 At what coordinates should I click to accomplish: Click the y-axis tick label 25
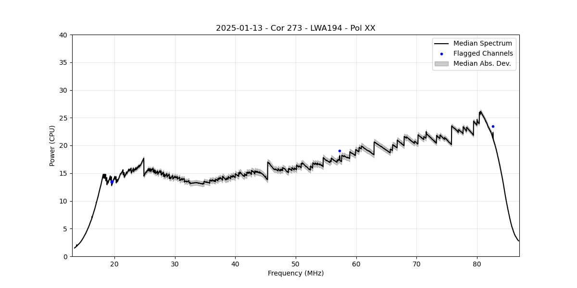click(x=63, y=118)
